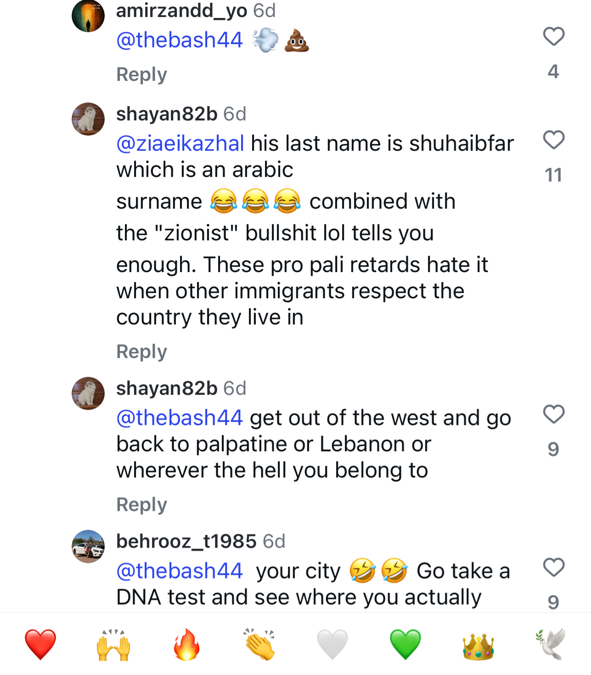Viewport: 591px width, 675px height.
Task: Tap the white heart emoji reaction
Action: point(332,644)
